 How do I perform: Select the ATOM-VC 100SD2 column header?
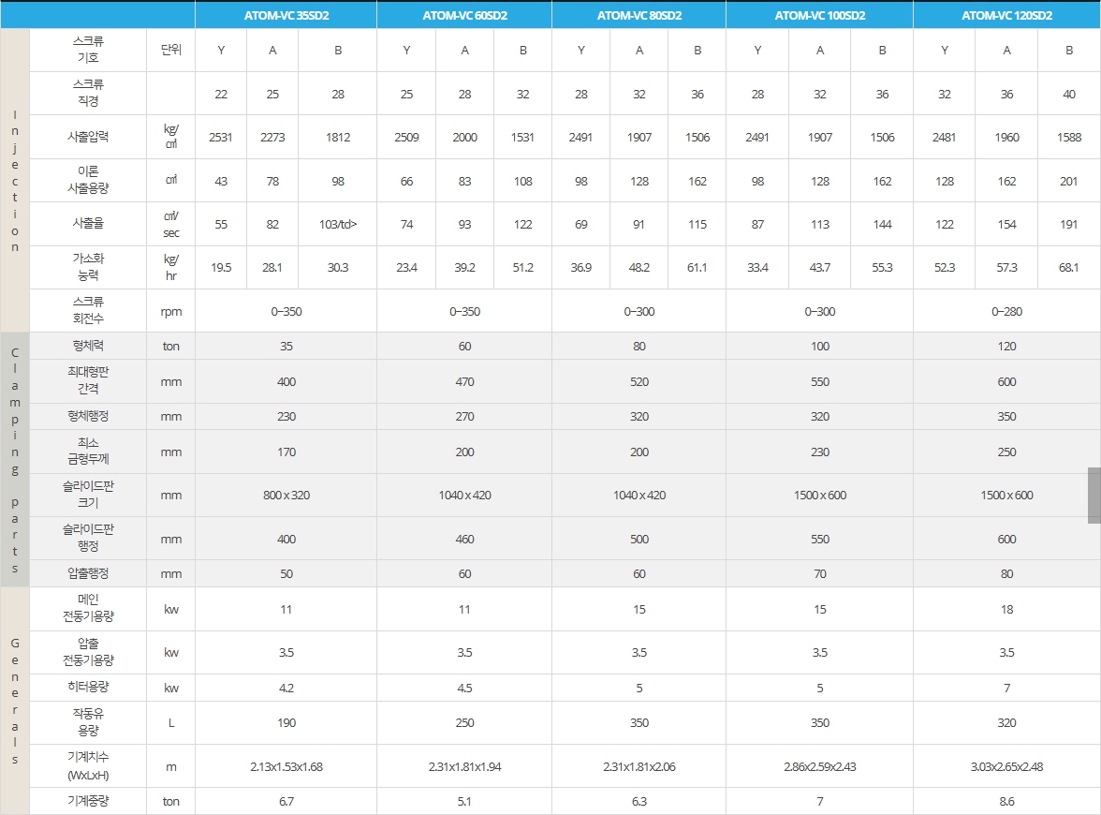820,15
